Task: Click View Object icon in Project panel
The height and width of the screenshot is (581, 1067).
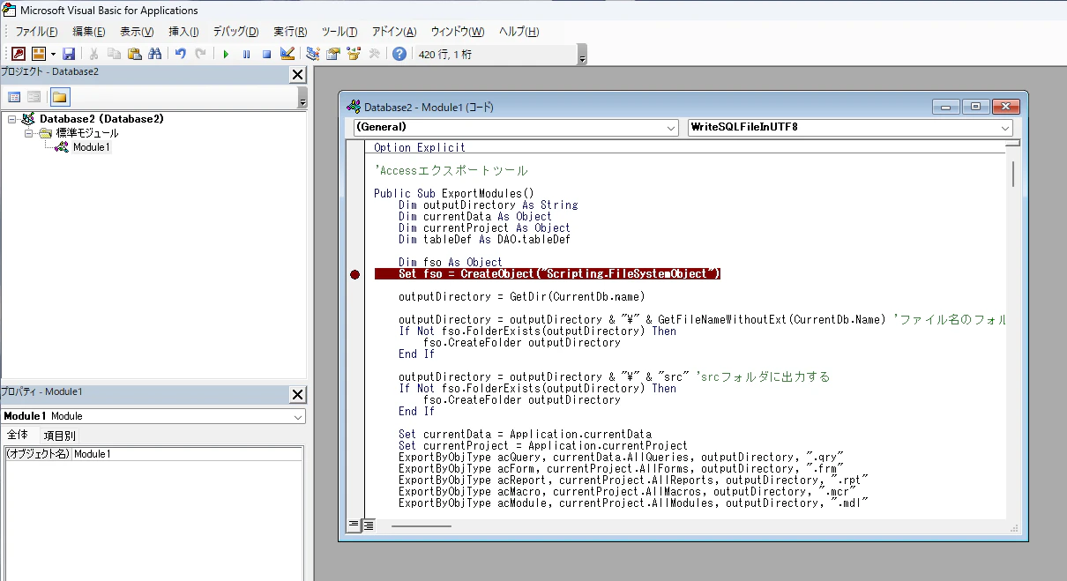Action: 34,97
